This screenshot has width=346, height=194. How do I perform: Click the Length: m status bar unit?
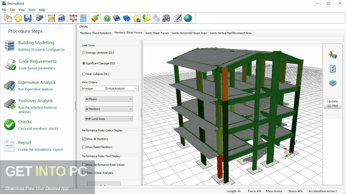click(x=233, y=191)
